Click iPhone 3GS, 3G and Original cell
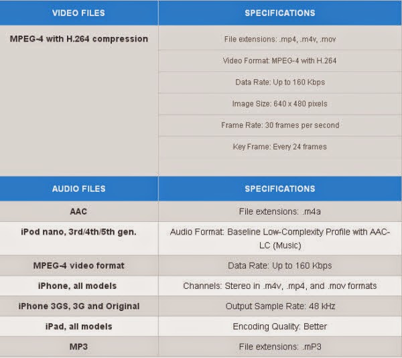 [79, 306]
